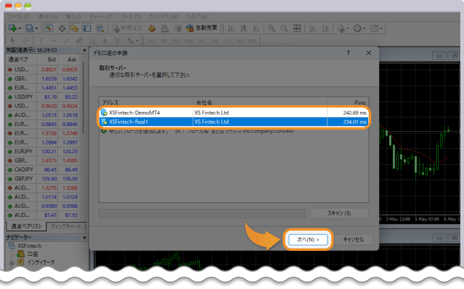Open the ヘルプ (H) menu
The width and height of the screenshot is (464, 289).
coord(197,17)
